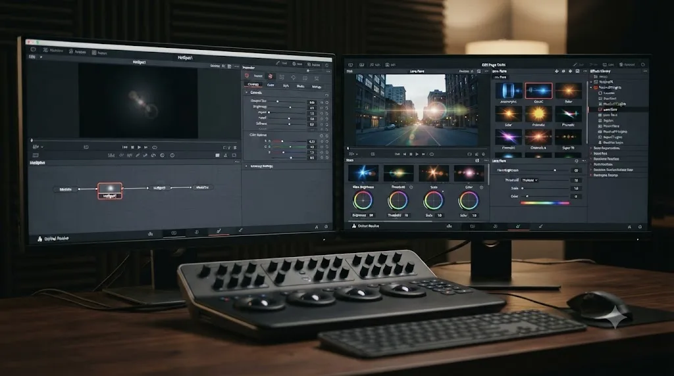Play the street clip in right monitor viewer
This screenshot has width=674, height=376.
(417, 154)
